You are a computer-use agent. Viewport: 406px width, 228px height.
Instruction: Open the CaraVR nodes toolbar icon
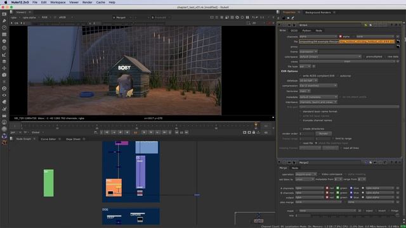[x=4, y=136]
